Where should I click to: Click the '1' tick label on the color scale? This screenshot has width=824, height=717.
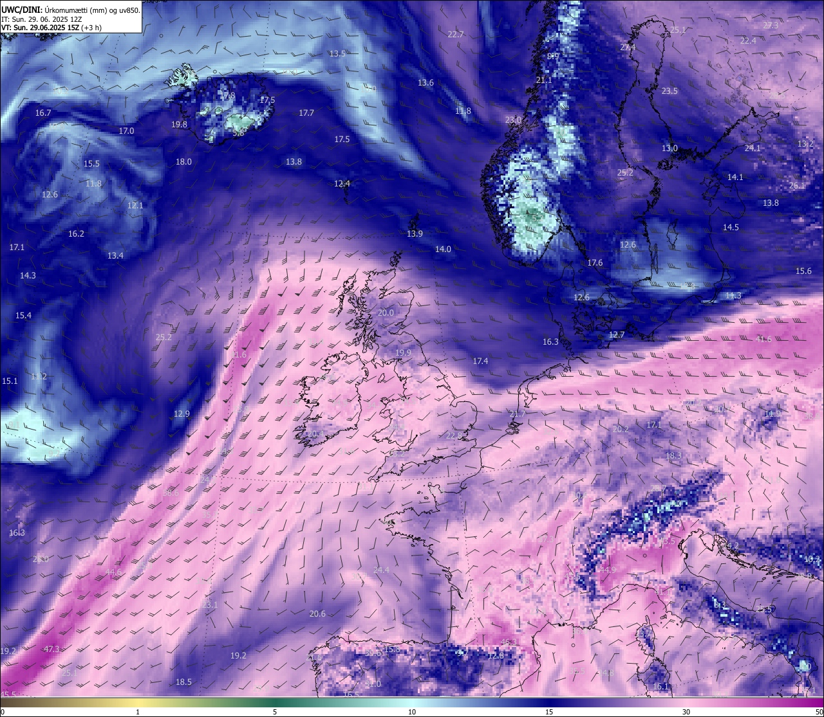click(x=138, y=712)
